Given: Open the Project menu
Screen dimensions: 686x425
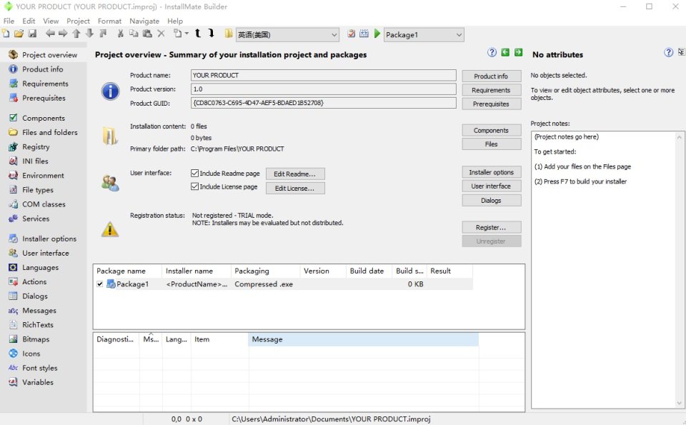Looking at the screenshot, I should point(78,21).
